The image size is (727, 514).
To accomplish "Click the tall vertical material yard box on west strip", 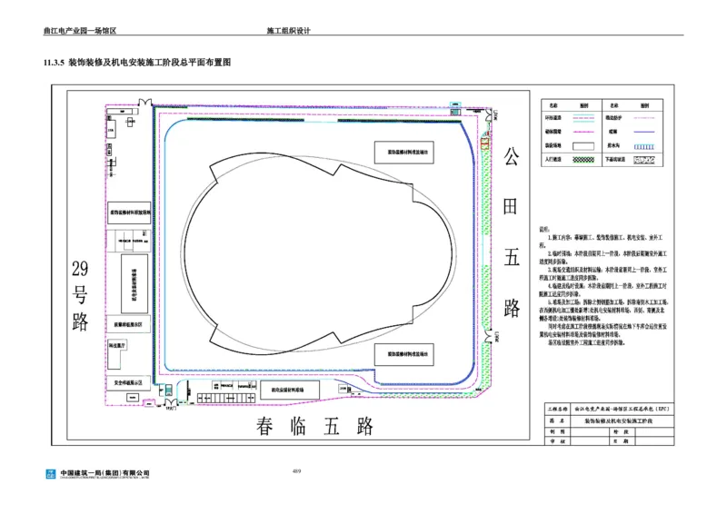I will (134, 283).
